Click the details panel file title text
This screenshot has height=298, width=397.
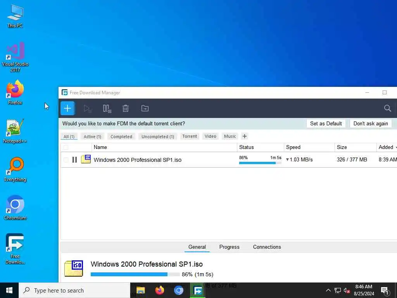click(x=147, y=264)
